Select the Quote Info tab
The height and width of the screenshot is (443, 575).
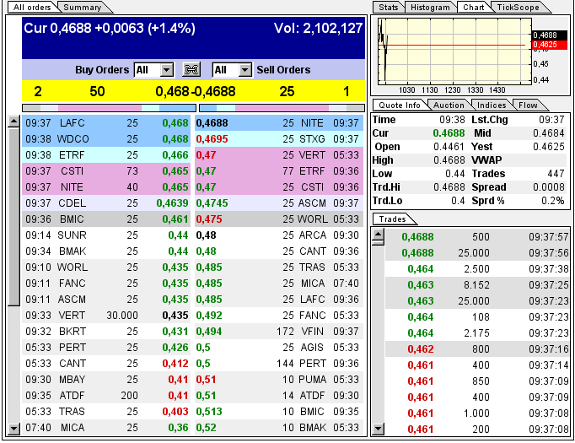tap(400, 105)
